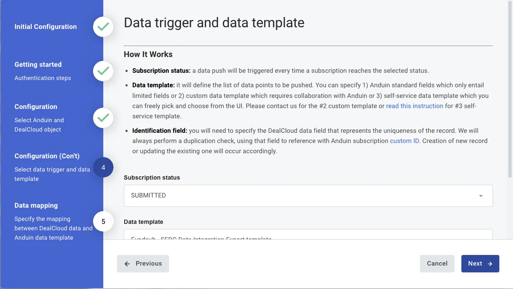
Task: Open the Data mapping step
Action: click(36, 206)
